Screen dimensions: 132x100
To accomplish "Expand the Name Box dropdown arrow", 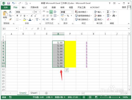I will [x=16, y=29].
